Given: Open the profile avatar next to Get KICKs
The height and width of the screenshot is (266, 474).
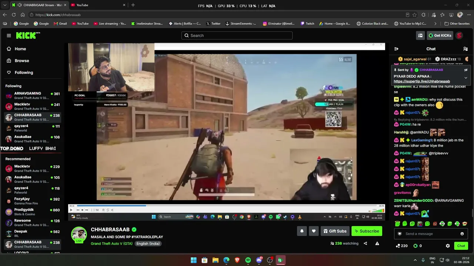Looking at the screenshot, I should click(x=459, y=35).
